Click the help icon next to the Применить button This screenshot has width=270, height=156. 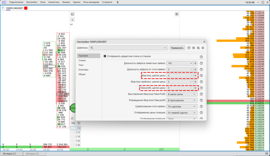[x=189, y=48]
